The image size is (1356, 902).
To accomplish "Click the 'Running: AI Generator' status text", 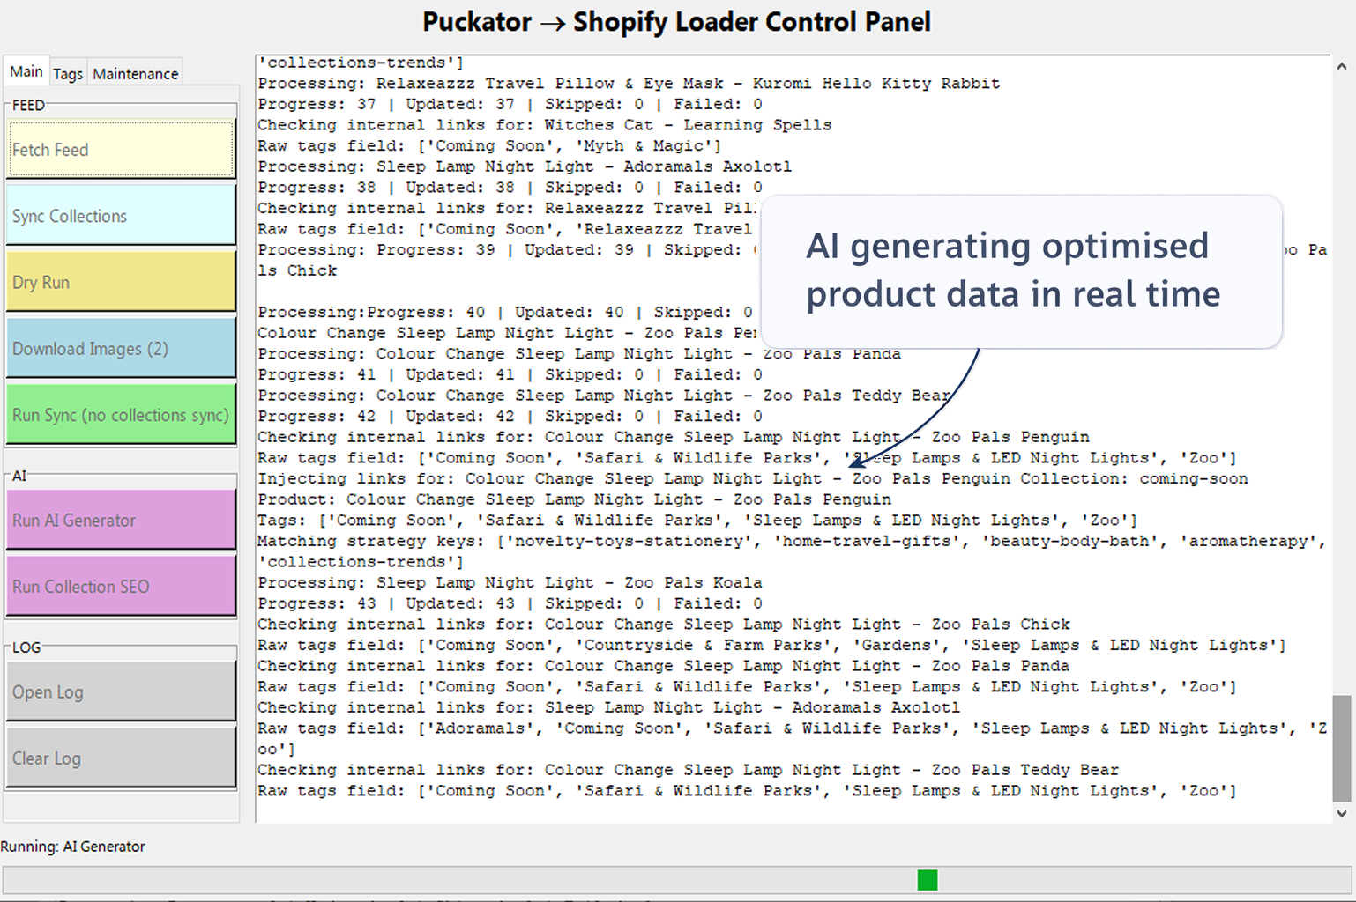I will click(73, 847).
